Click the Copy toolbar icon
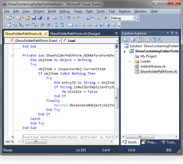The height and width of the screenshot is (164, 183). coord(54,18)
